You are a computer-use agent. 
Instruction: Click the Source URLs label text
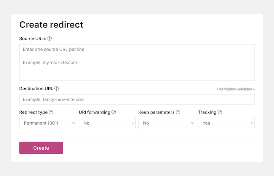(x=33, y=38)
